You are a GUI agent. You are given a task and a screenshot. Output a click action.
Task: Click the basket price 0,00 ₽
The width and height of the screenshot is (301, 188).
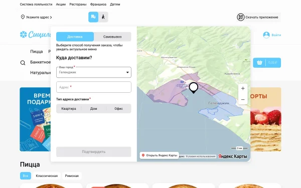(272, 63)
